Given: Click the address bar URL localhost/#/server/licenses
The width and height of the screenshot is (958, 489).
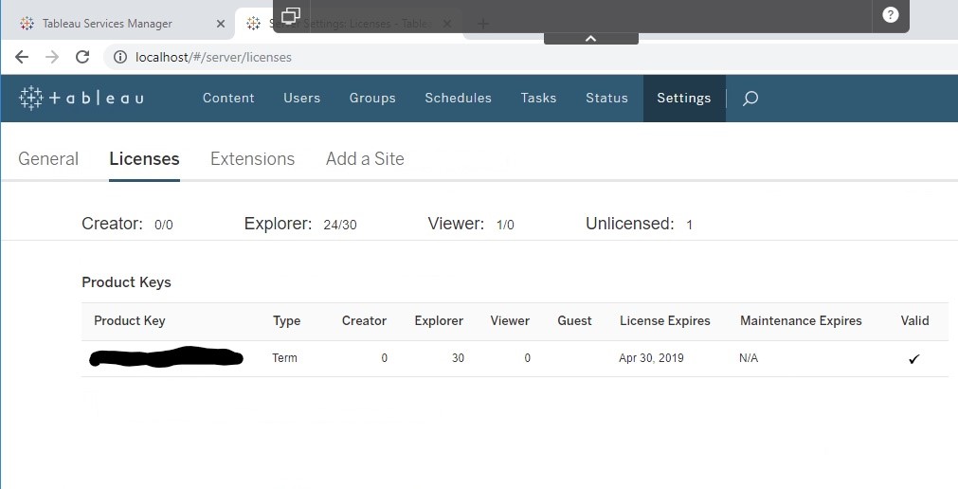Looking at the screenshot, I should click(x=213, y=57).
